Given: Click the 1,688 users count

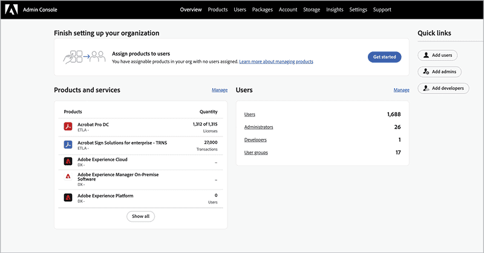Looking at the screenshot, I should click(394, 114).
